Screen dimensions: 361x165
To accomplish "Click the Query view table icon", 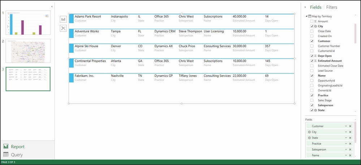I will pyautogui.click(x=6, y=155).
